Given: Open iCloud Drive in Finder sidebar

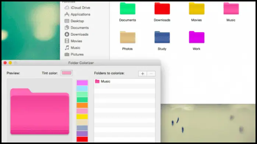Looking at the screenshot, I should point(77,8).
